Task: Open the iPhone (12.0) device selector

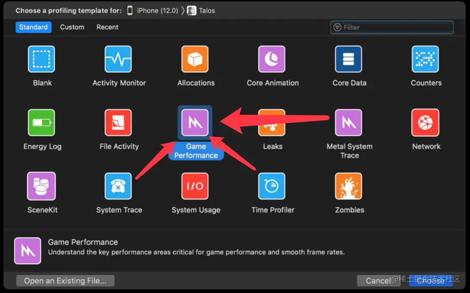Action: (x=153, y=10)
